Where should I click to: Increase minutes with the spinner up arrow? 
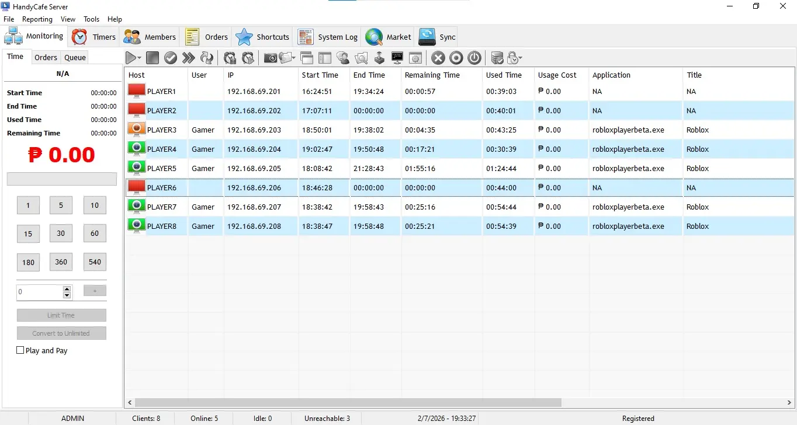(x=67, y=288)
